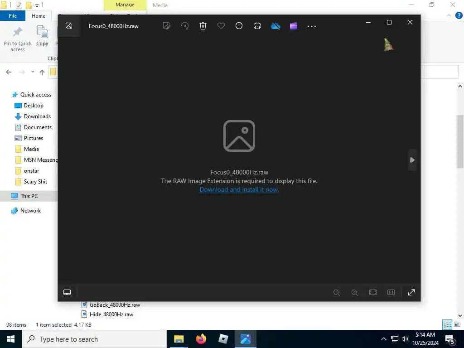Click the Fit to window icon
The image size is (464, 348).
pyautogui.click(x=373, y=293)
